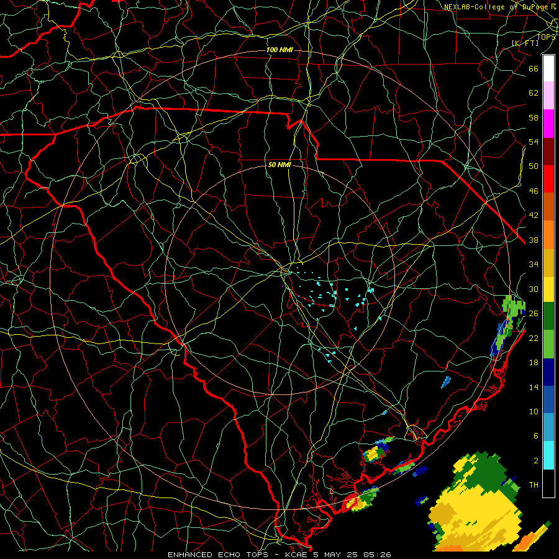Click the magenta 58 kft legend swatch
Screen dimensions: 559x559
pyautogui.click(x=548, y=124)
